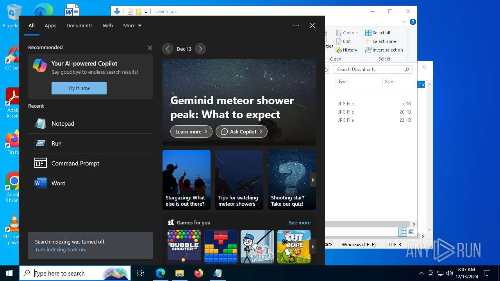Click Ask Copilot button
Image resolution: width=500 pixels, height=281 pixels.
pyautogui.click(x=241, y=132)
